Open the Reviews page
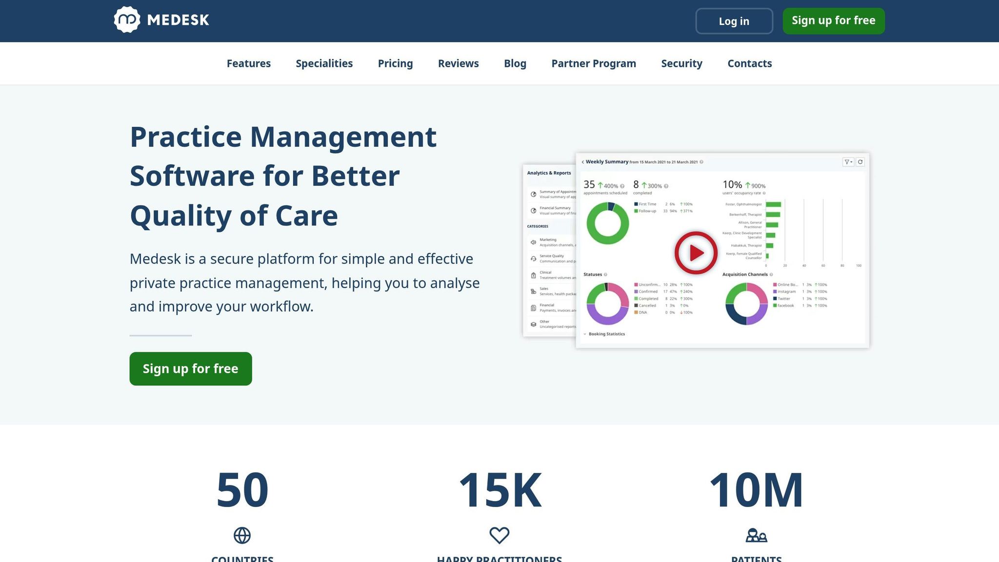999x562 pixels. [458, 63]
